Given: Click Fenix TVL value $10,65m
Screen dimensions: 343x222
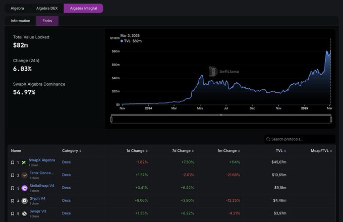Looking at the screenshot, I should pyautogui.click(x=279, y=175).
